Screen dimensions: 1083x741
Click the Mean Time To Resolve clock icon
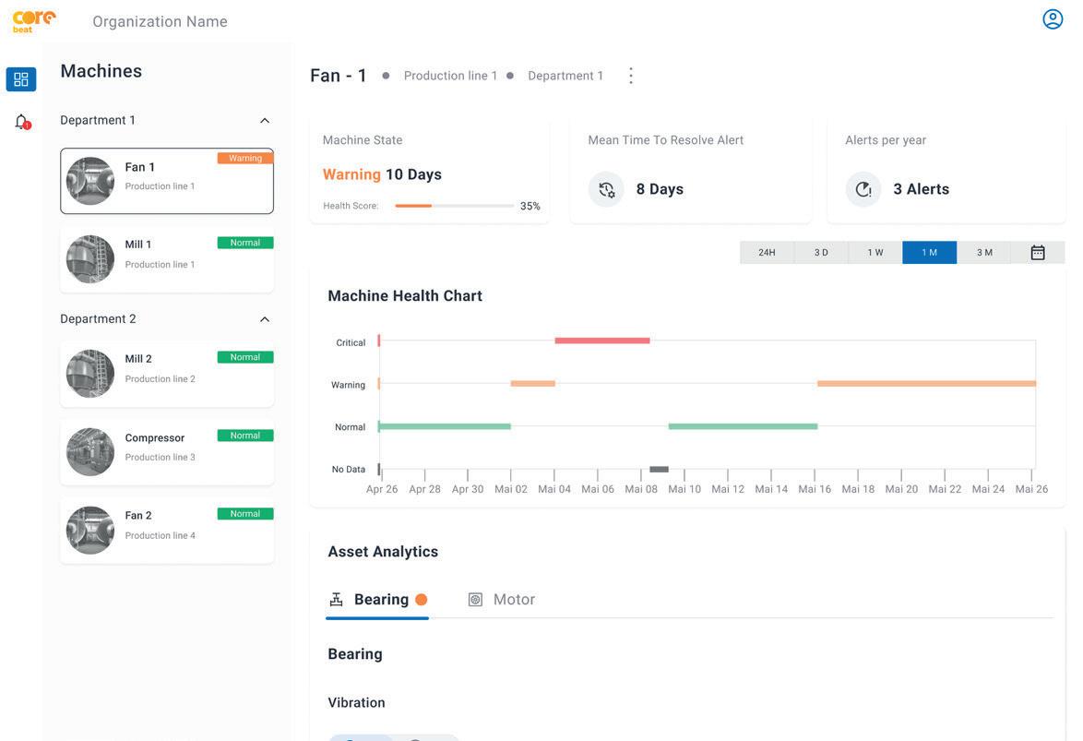(606, 189)
